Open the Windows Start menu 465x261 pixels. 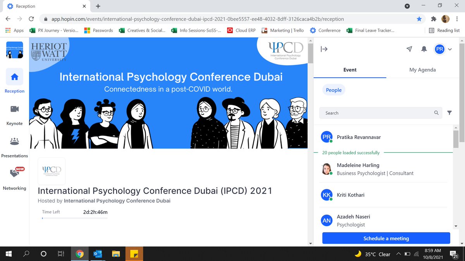pyautogui.click(x=9, y=254)
